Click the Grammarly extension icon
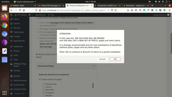The width and height of the screenshot is (172, 97). coord(144,10)
